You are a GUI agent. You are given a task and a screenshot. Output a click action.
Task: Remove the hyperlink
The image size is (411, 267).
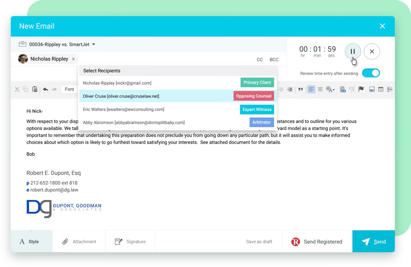tap(352, 89)
